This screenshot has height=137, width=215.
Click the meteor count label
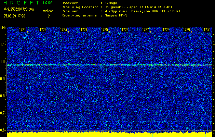pos(48,11)
